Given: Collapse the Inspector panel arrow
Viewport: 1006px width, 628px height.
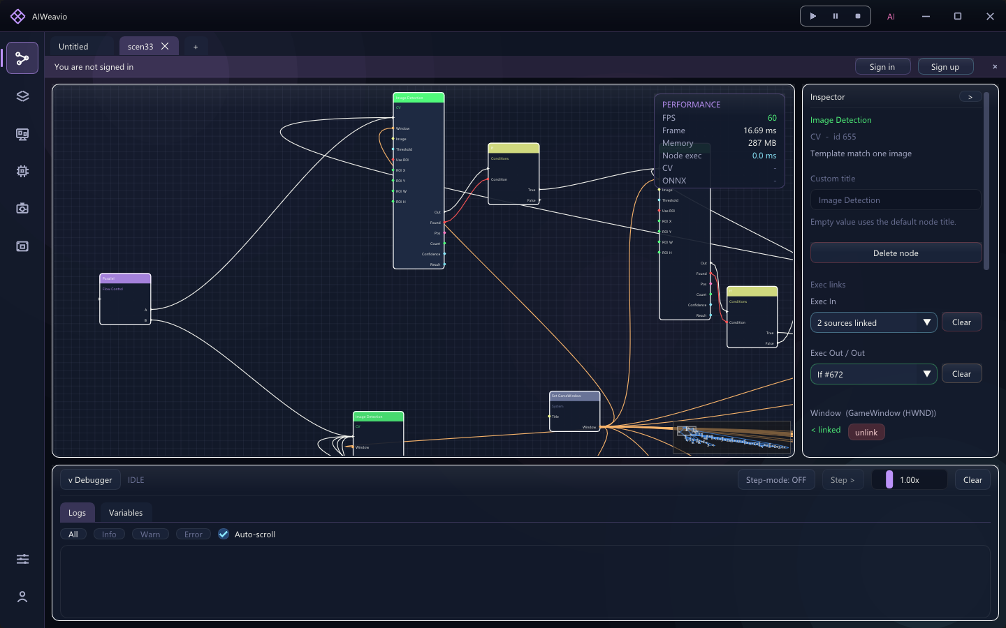Looking at the screenshot, I should (970, 97).
